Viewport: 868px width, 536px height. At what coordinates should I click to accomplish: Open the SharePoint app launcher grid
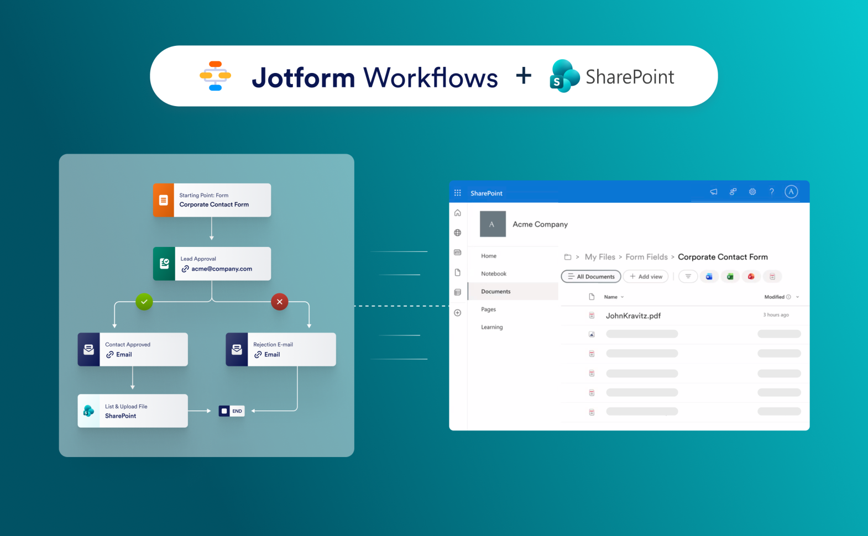[457, 193]
